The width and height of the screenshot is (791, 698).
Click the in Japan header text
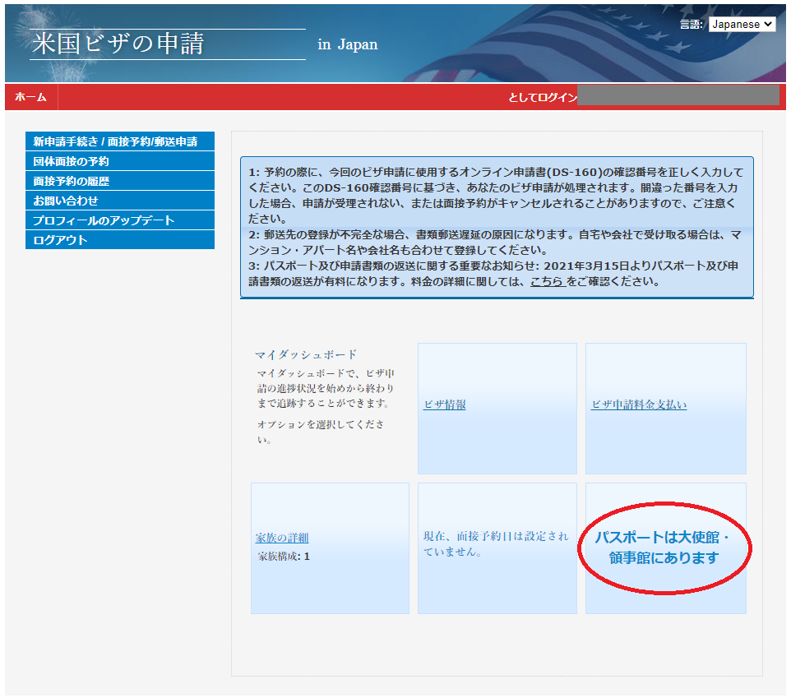click(x=348, y=44)
